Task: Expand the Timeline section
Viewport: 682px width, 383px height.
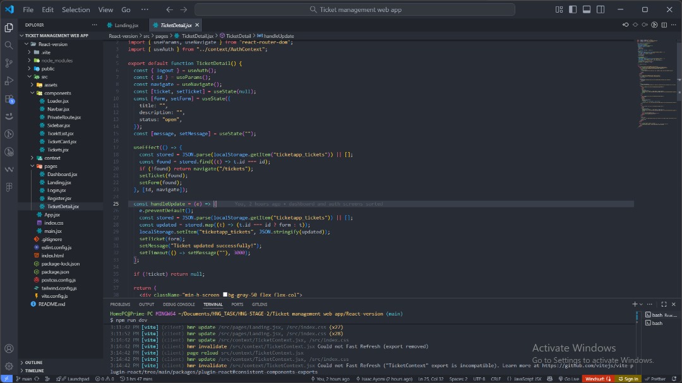Action: pyautogui.click(x=34, y=371)
